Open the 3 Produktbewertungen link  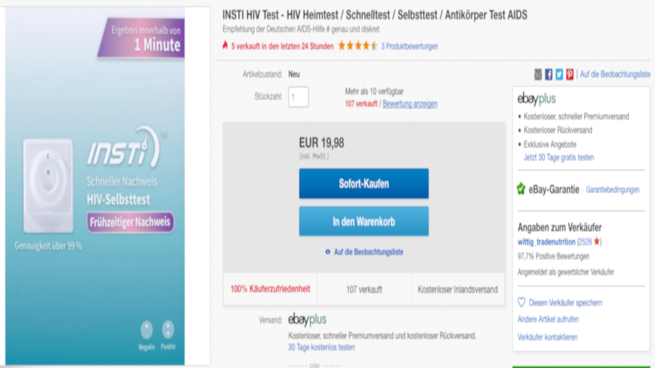tap(409, 46)
